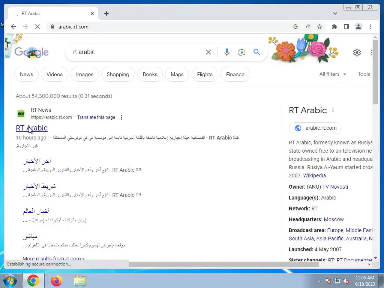Click the forward navigation arrow

tap(25, 27)
